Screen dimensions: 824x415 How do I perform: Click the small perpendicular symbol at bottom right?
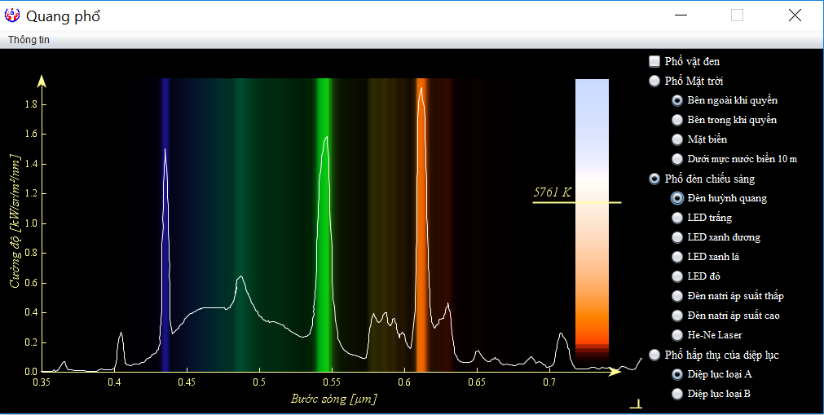[x=636, y=404]
